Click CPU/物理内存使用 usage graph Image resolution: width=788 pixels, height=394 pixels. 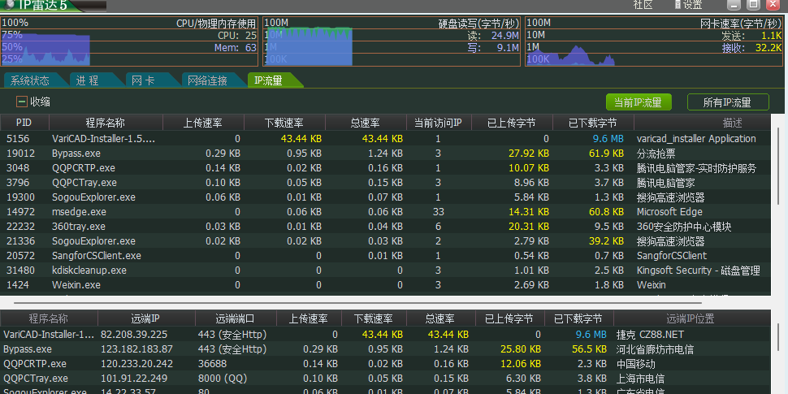point(129,41)
